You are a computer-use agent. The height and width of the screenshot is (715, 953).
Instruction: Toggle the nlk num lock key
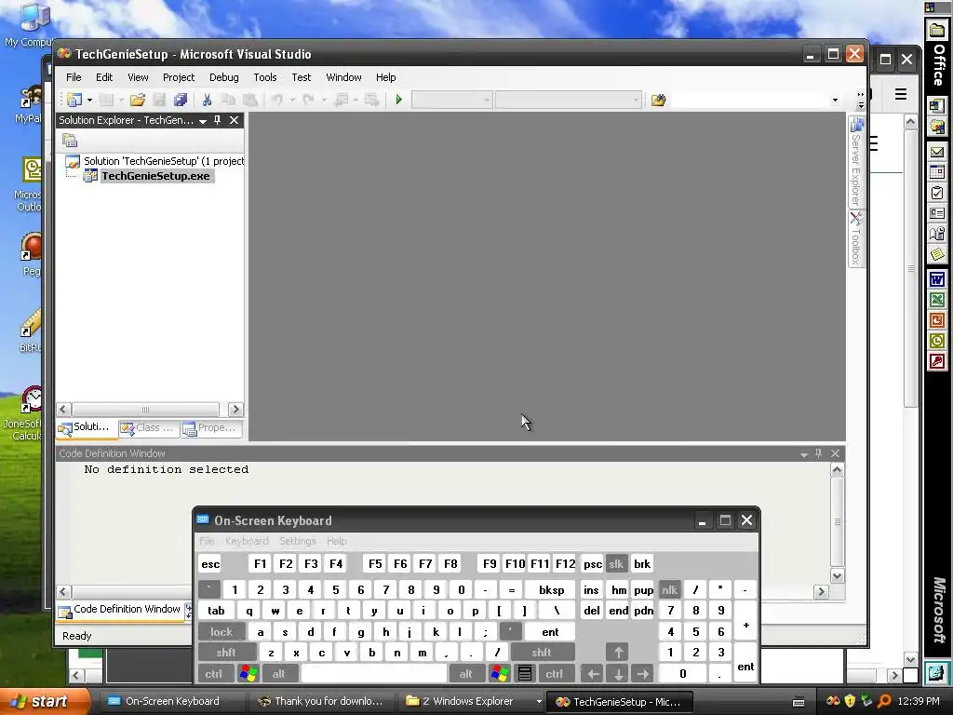tap(669, 589)
